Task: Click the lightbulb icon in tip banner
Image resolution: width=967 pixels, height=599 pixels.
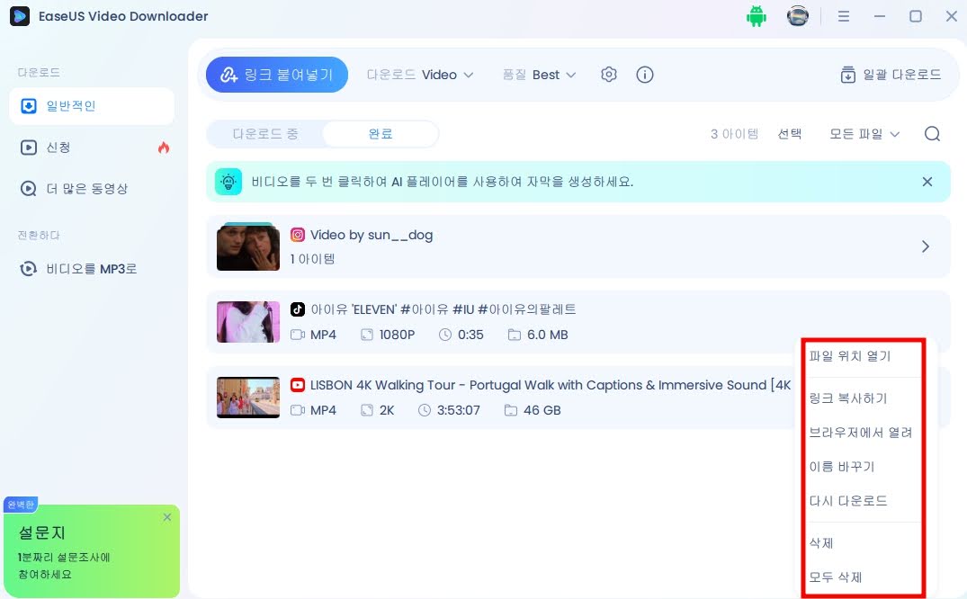Action: [x=228, y=182]
